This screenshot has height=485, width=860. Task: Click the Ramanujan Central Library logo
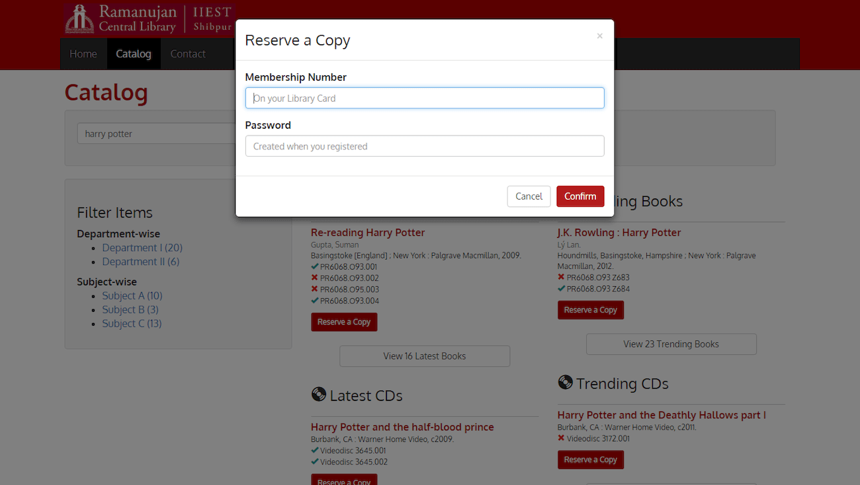click(150, 19)
